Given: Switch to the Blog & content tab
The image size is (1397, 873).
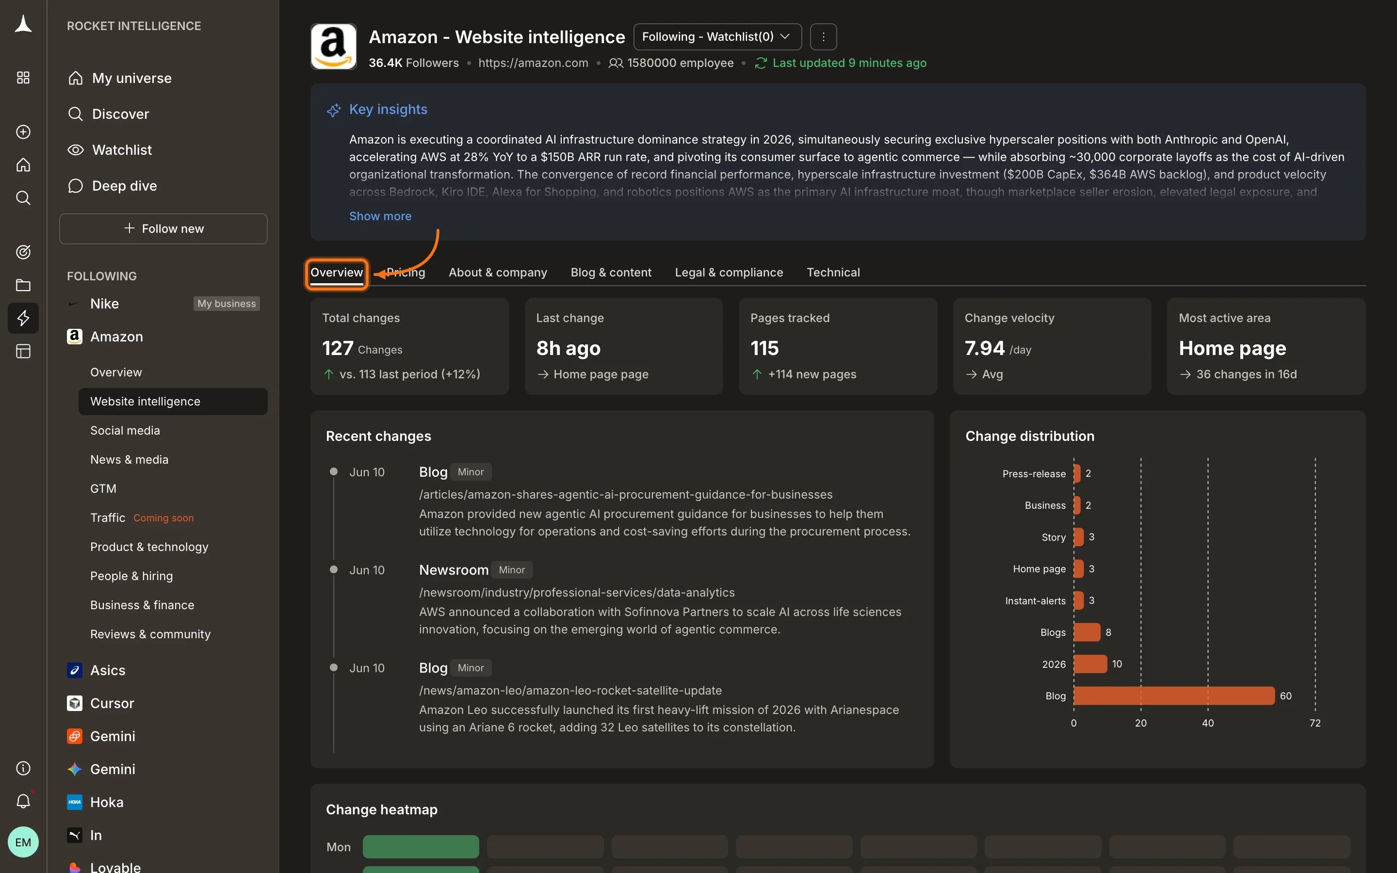Looking at the screenshot, I should tap(611, 273).
